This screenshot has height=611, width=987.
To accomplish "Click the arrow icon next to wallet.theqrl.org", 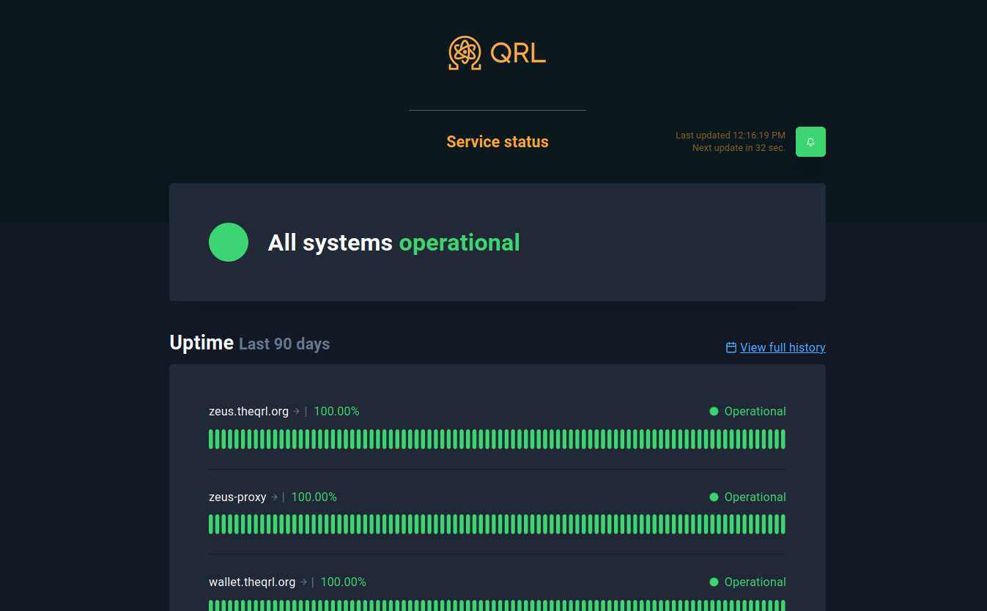I will pos(303,582).
